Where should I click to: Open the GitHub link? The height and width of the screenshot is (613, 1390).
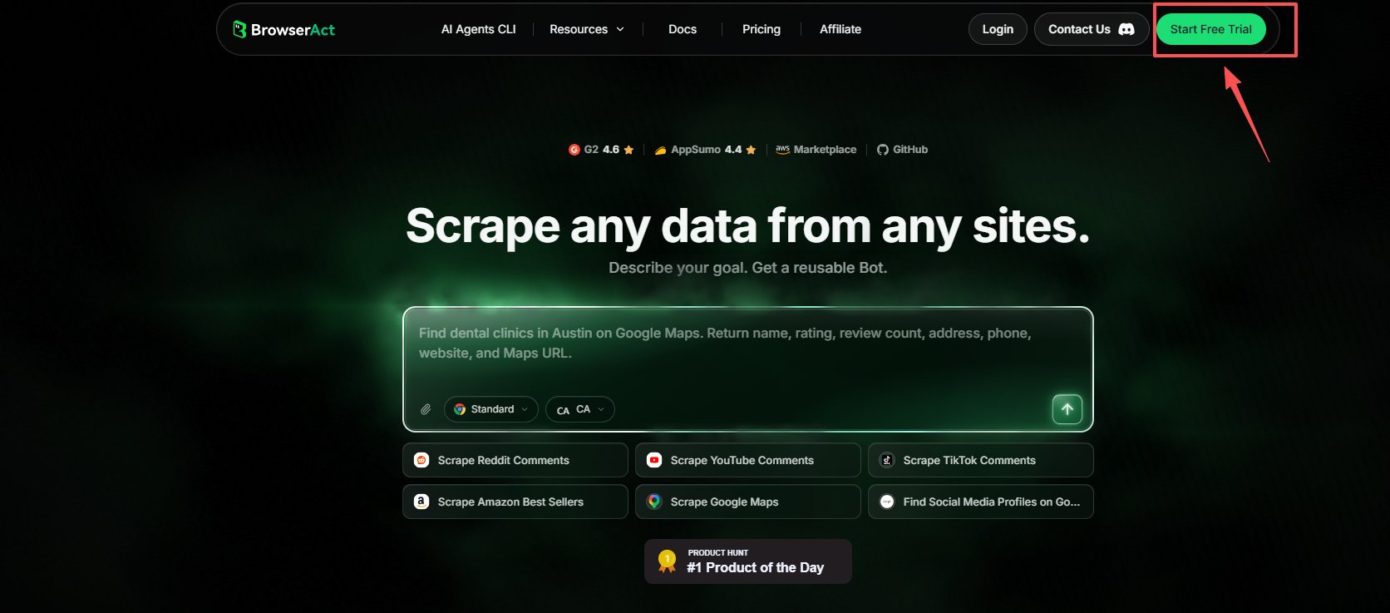click(902, 150)
